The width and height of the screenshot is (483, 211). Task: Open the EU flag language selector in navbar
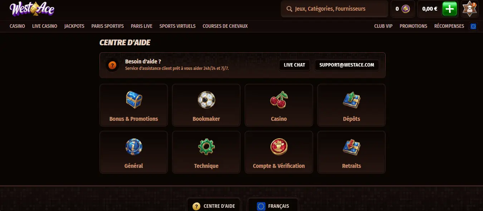[x=473, y=26]
